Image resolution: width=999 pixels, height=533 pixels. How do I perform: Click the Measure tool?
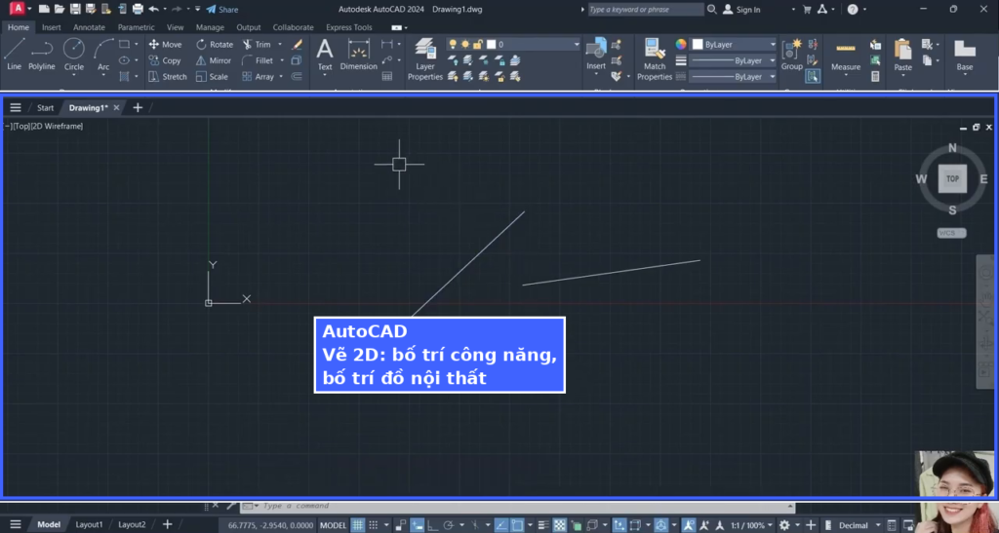pos(846,54)
